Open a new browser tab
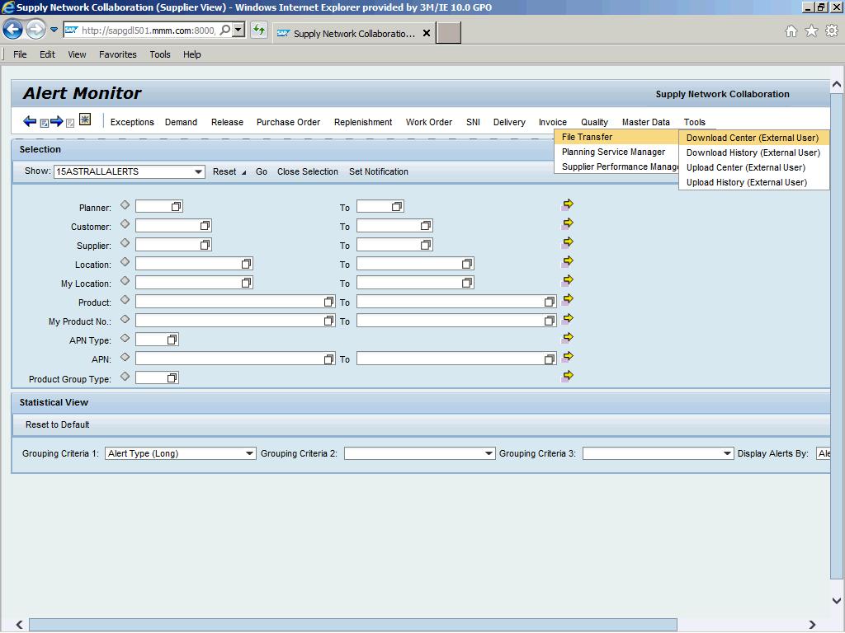Viewport: 845px width, 633px height. point(448,33)
